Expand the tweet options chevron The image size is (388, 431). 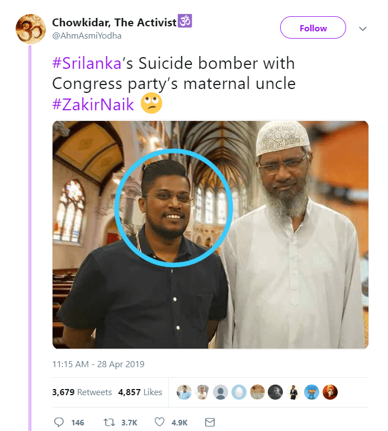click(x=363, y=29)
